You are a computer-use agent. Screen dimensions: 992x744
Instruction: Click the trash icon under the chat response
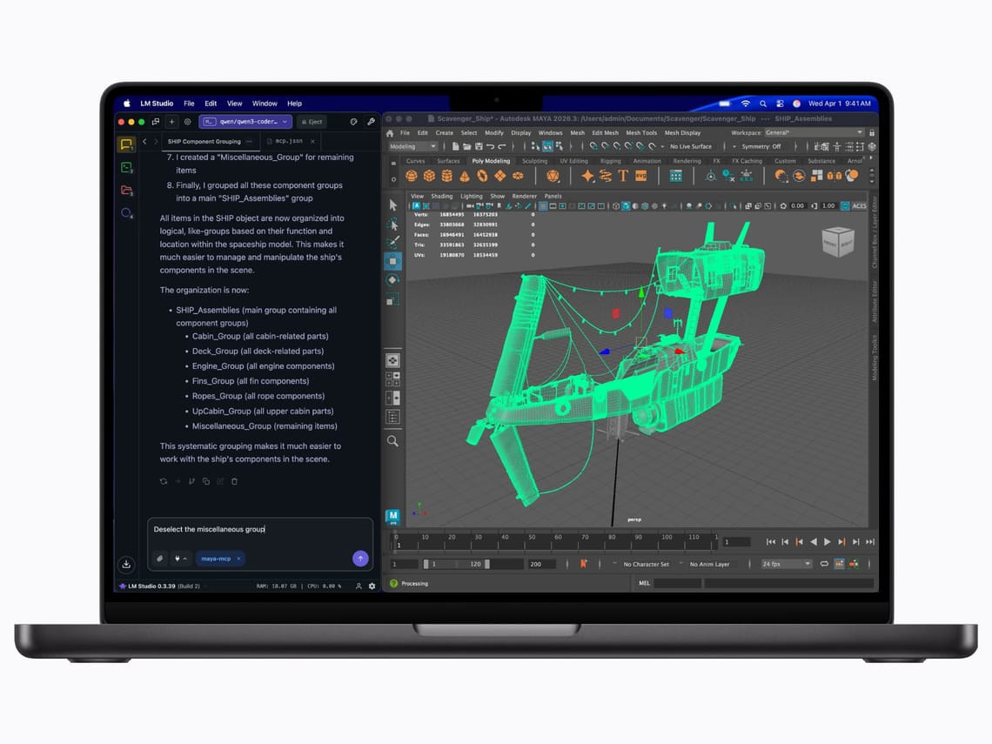click(234, 481)
